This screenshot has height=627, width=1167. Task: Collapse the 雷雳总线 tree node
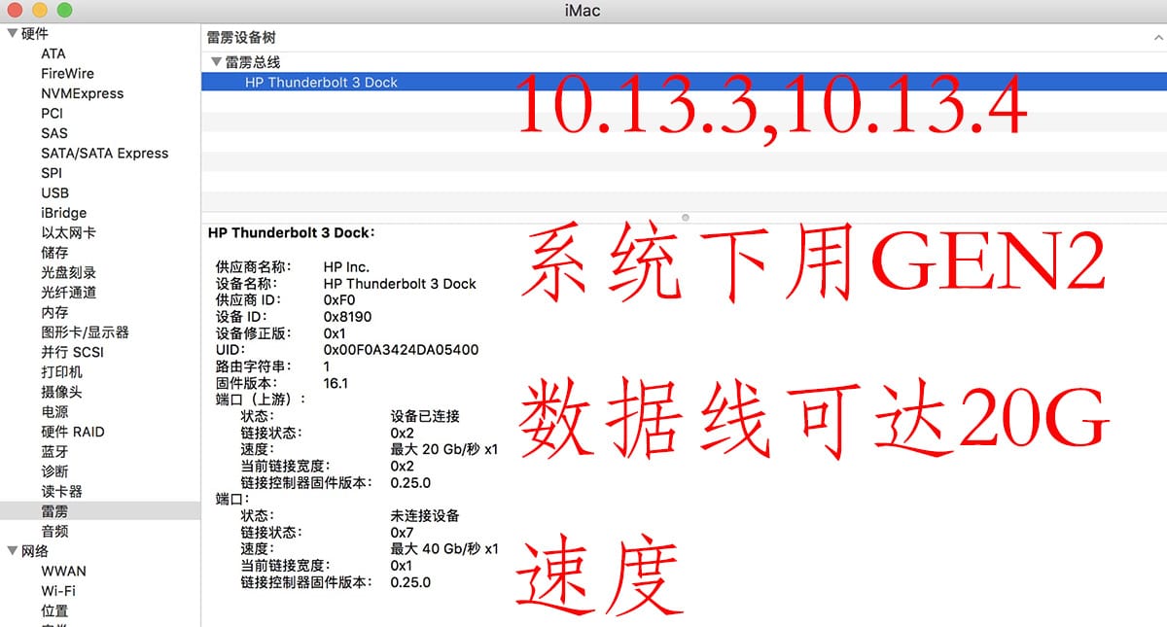(x=216, y=62)
